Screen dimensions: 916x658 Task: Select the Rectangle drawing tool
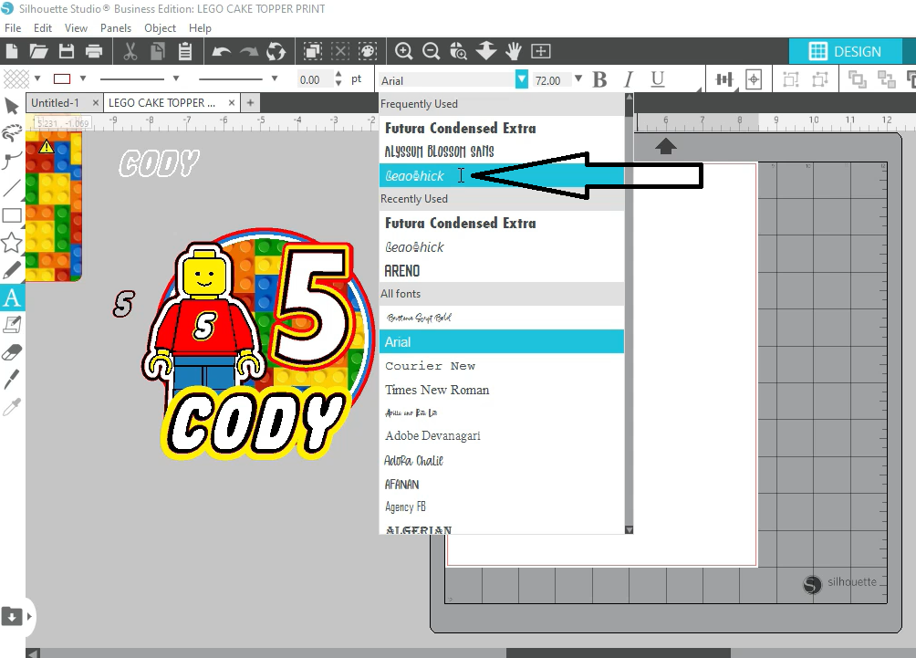[12, 215]
